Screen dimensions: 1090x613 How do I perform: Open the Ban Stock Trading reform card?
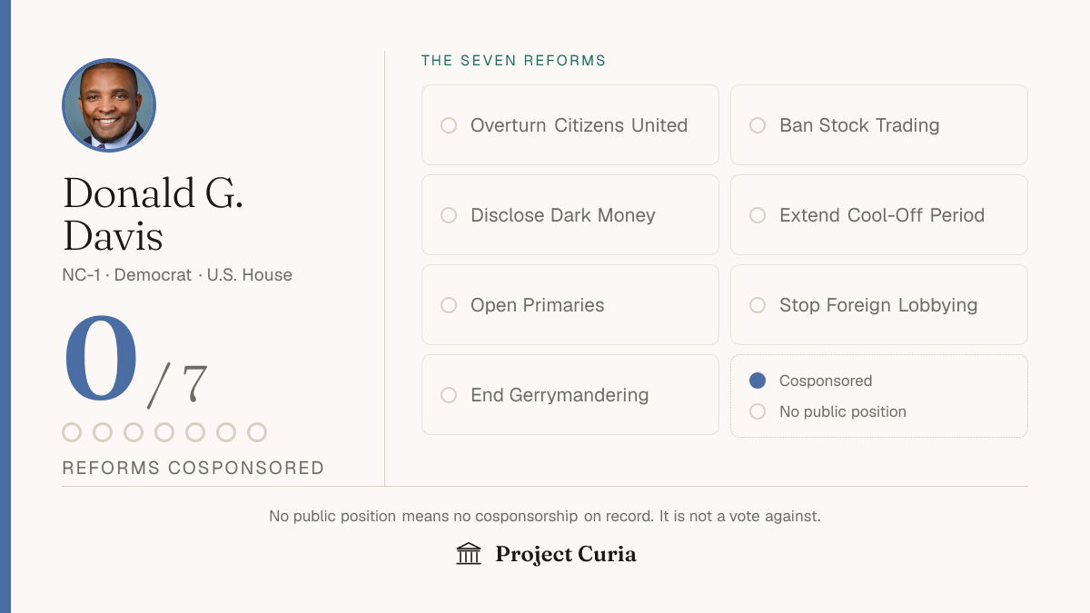(879, 125)
